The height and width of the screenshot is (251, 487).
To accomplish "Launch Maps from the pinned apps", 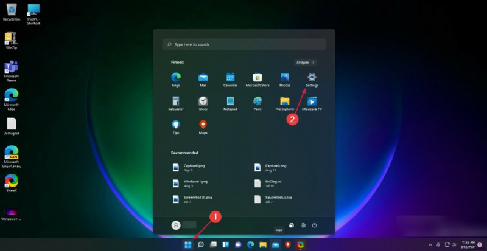I will click(203, 127).
